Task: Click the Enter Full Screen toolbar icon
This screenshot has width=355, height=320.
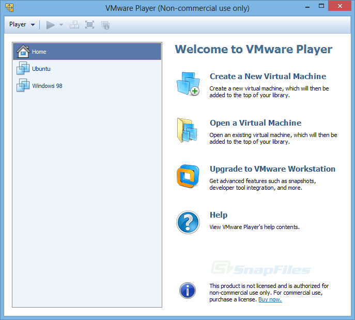Action: point(90,25)
